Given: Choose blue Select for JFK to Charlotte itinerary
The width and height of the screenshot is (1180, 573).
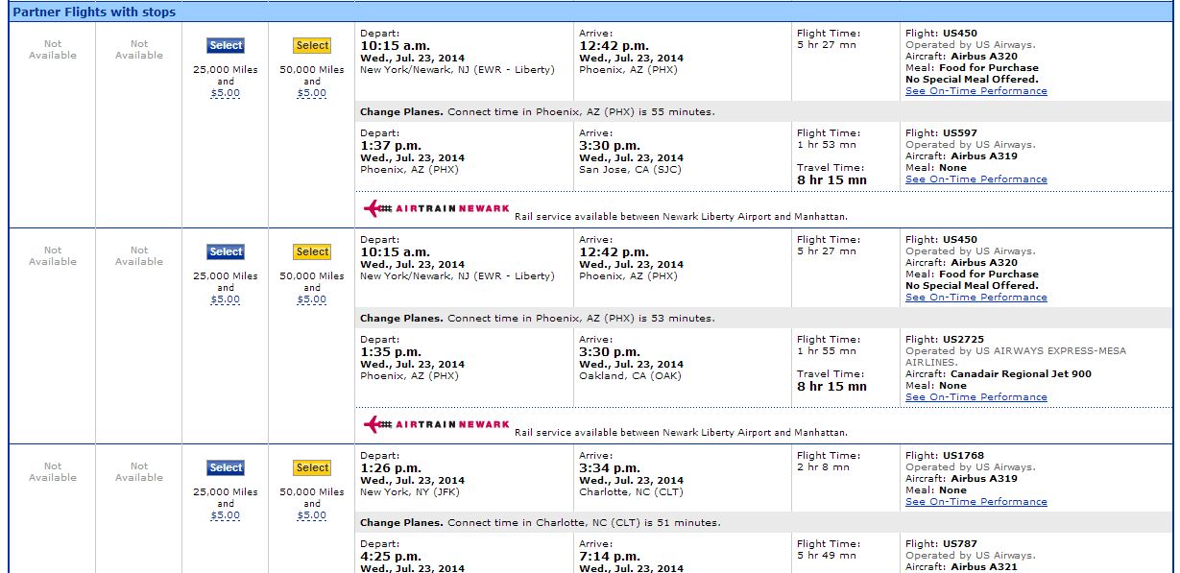Looking at the screenshot, I should point(226,468).
